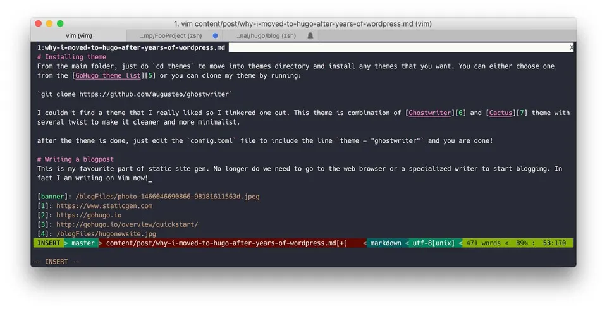The height and width of the screenshot is (311, 607).
Task: Click the vim buffer tab 1:why-i-moved-to-hugo-after-years-of-wordpress.md
Action: pyautogui.click(x=131, y=47)
